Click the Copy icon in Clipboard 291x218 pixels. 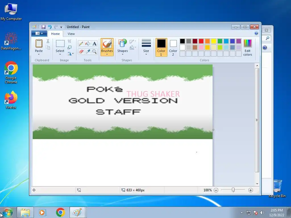[x=48, y=48]
